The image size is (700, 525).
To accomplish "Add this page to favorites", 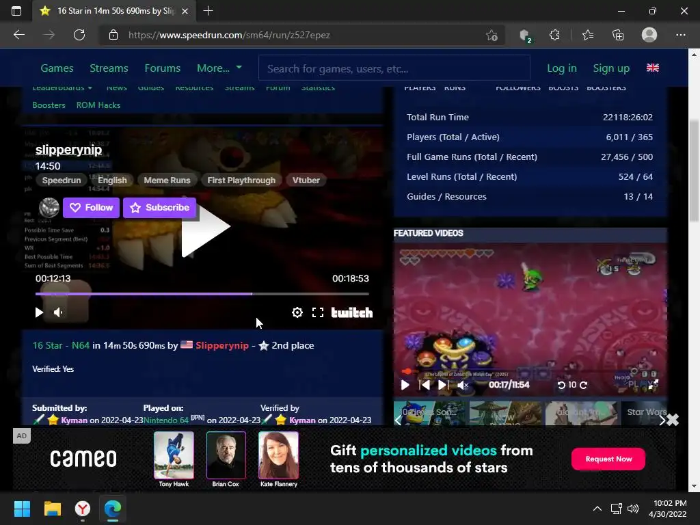I will point(492,36).
